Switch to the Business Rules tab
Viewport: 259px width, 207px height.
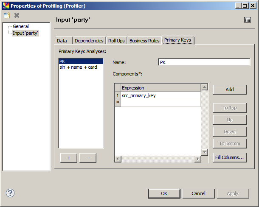144,41
